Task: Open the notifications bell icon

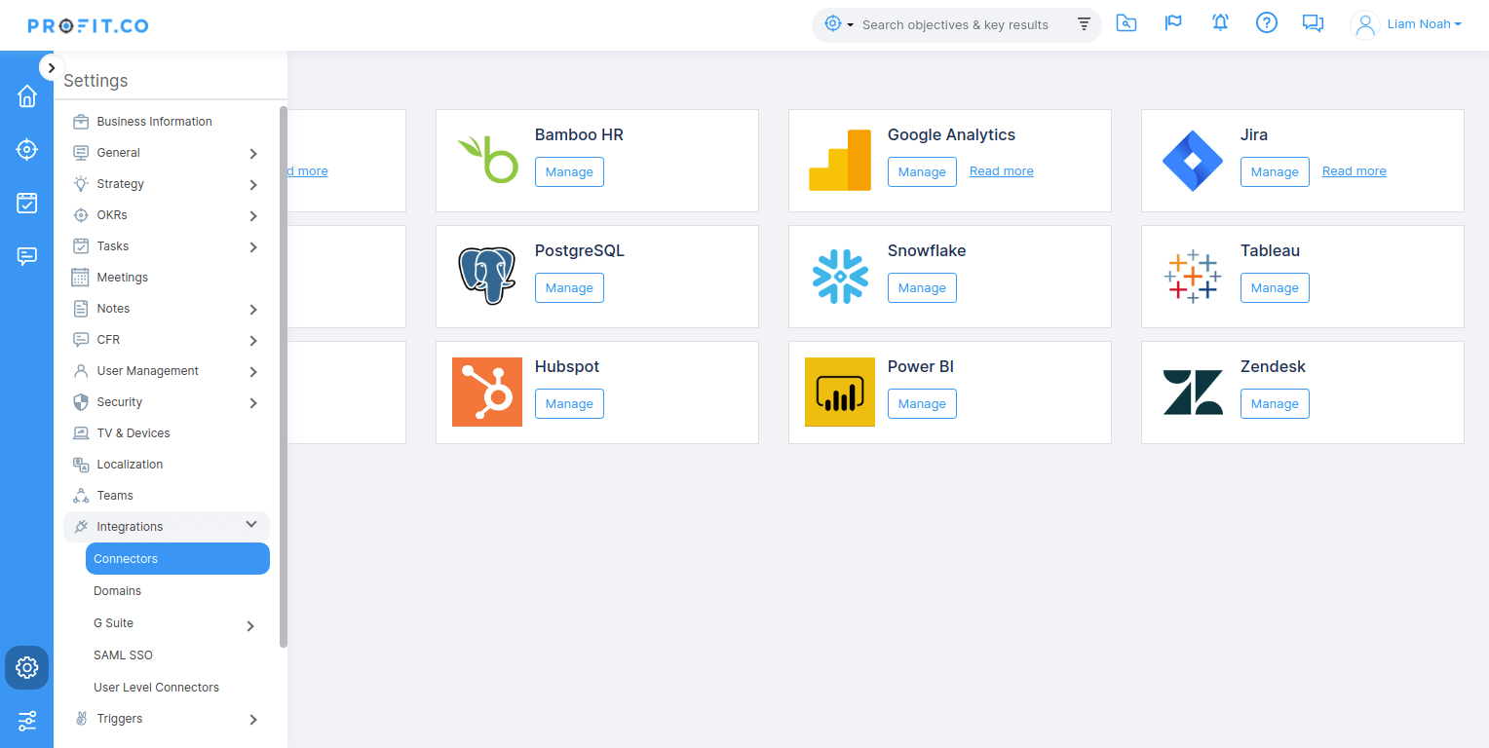Action: [1220, 23]
